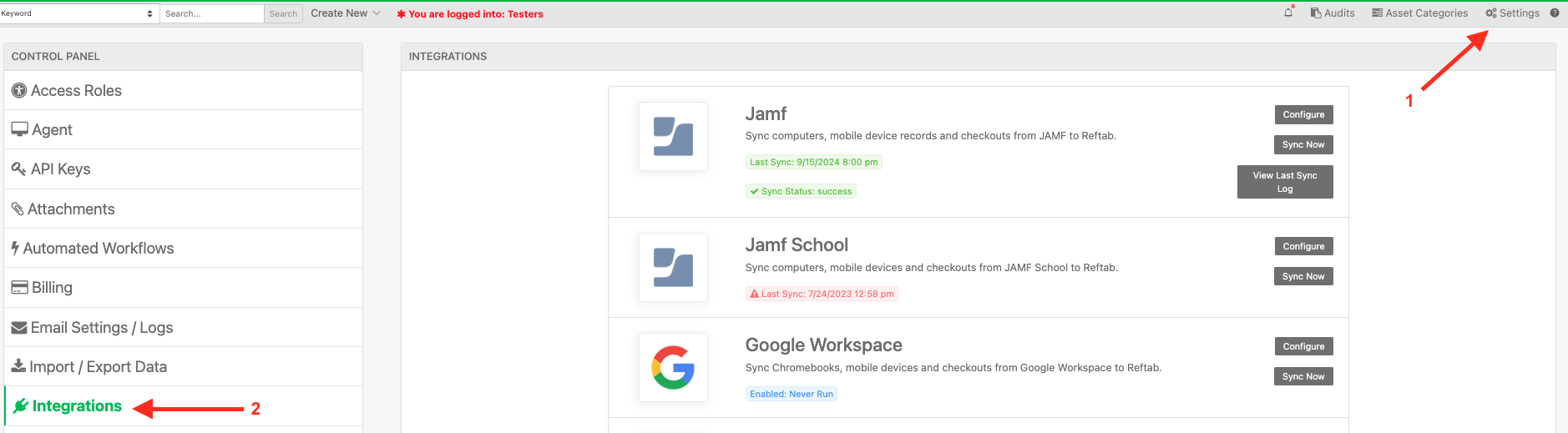Click the notifications bell icon
The height and width of the screenshot is (433, 1568).
tap(1288, 13)
